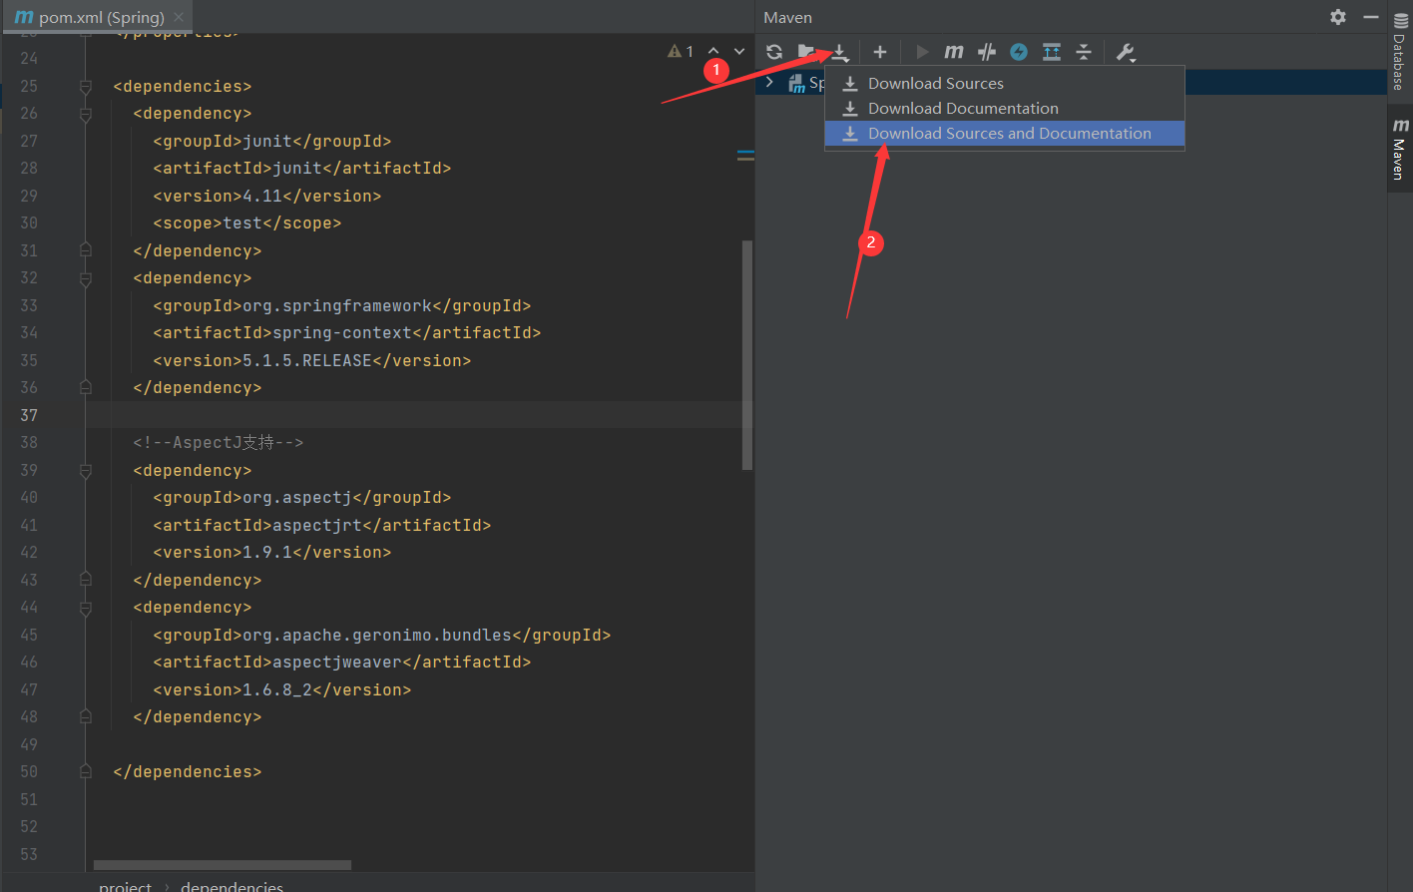Image resolution: width=1413 pixels, height=892 pixels.
Task: Click closing dependencies tag line 50
Action: point(188,771)
